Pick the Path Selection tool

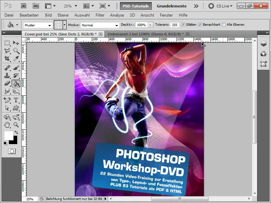[7, 108]
